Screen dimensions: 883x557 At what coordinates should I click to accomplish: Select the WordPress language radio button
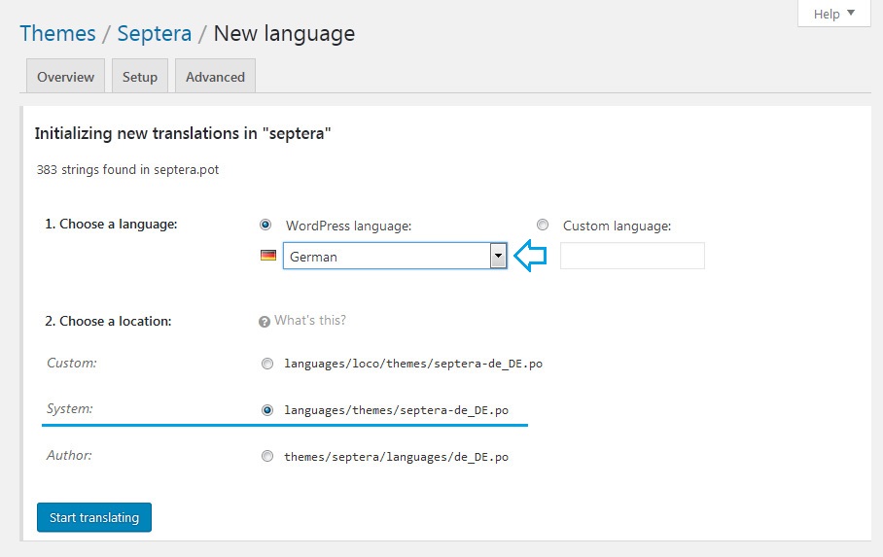pyautogui.click(x=265, y=226)
